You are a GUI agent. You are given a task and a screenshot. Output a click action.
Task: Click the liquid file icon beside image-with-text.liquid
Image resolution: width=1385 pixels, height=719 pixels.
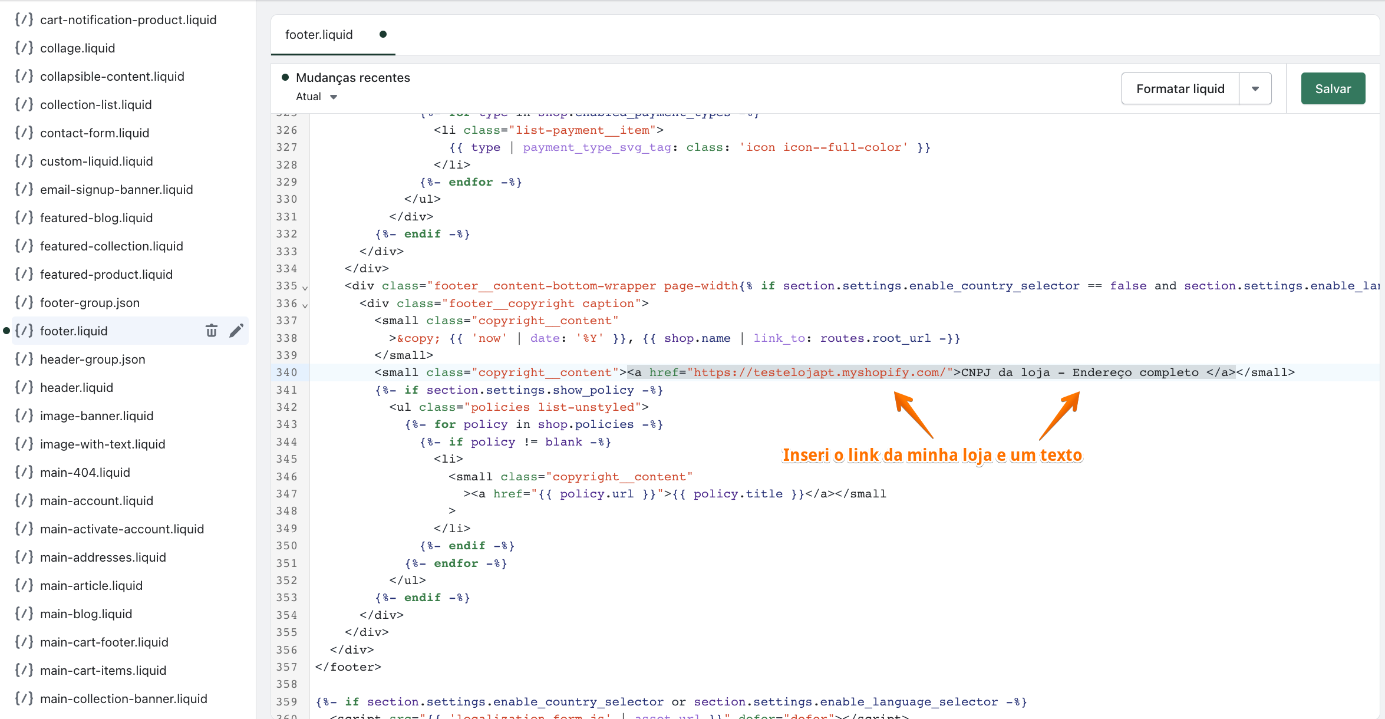[24, 444]
